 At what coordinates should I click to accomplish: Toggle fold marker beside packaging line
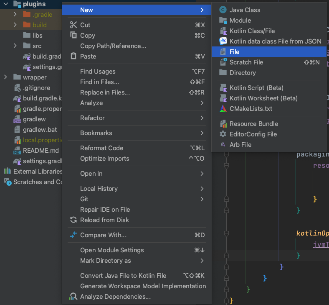pyautogui.click(x=226, y=155)
